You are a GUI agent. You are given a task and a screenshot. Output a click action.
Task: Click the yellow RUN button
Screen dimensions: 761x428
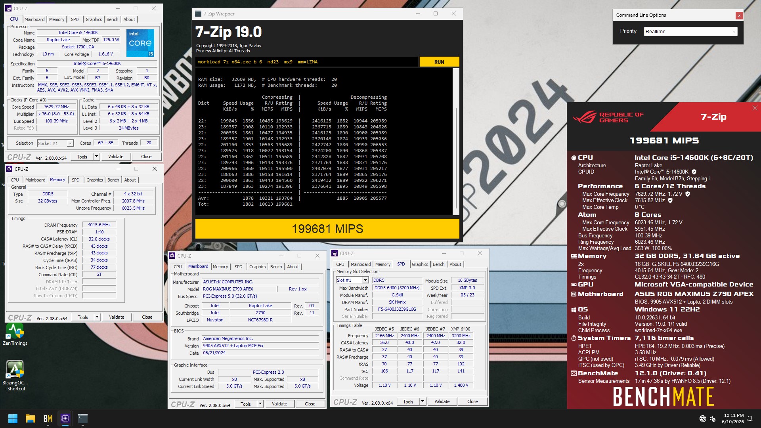coord(439,62)
